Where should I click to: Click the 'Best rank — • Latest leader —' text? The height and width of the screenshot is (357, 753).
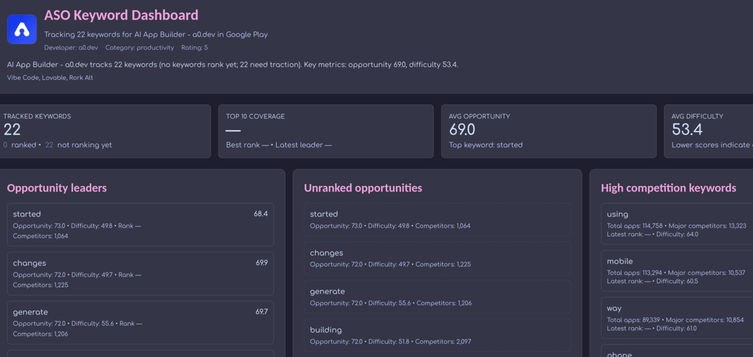click(x=279, y=145)
